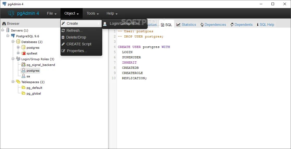Click the DROP USER postgres comment line
The height and width of the screenshot is (149, 291).
point(141,36)
